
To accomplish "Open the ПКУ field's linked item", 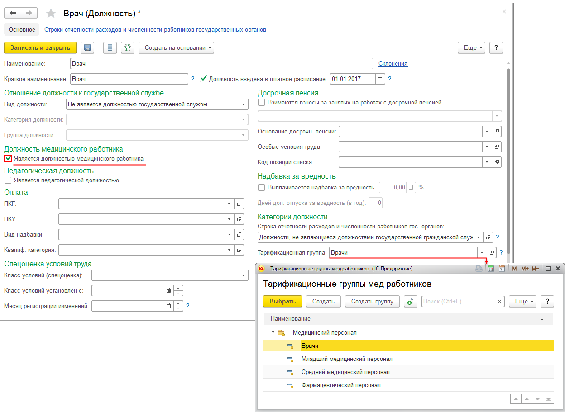I will [239, 219].
